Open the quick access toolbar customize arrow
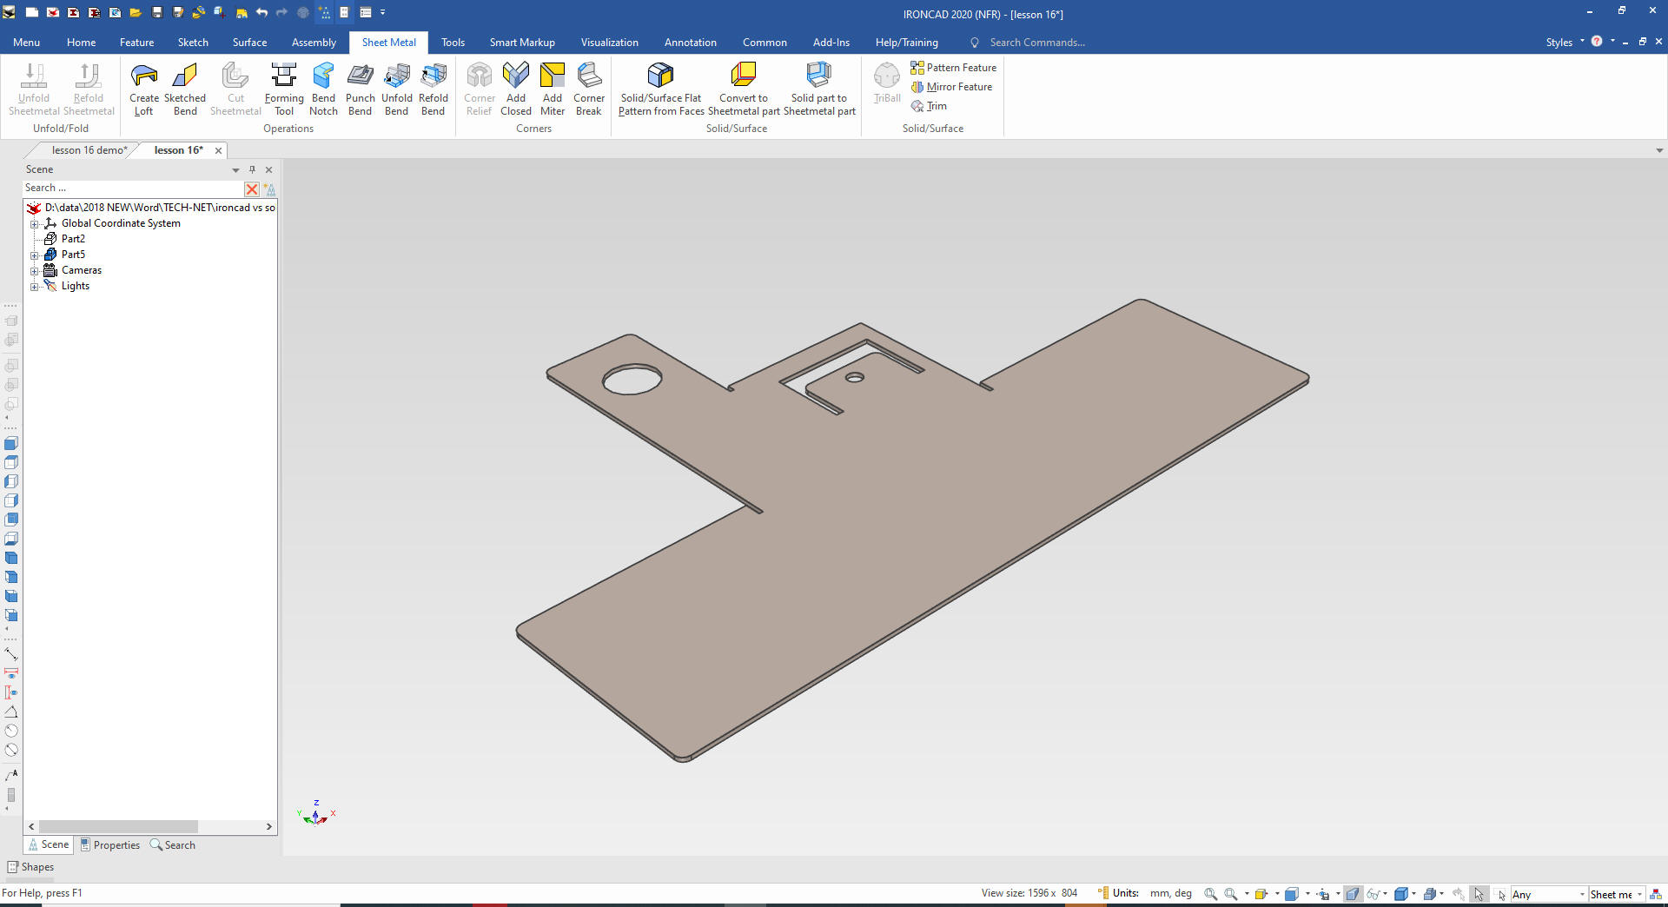The image size is (1668, 907). [x=382, y=12]
